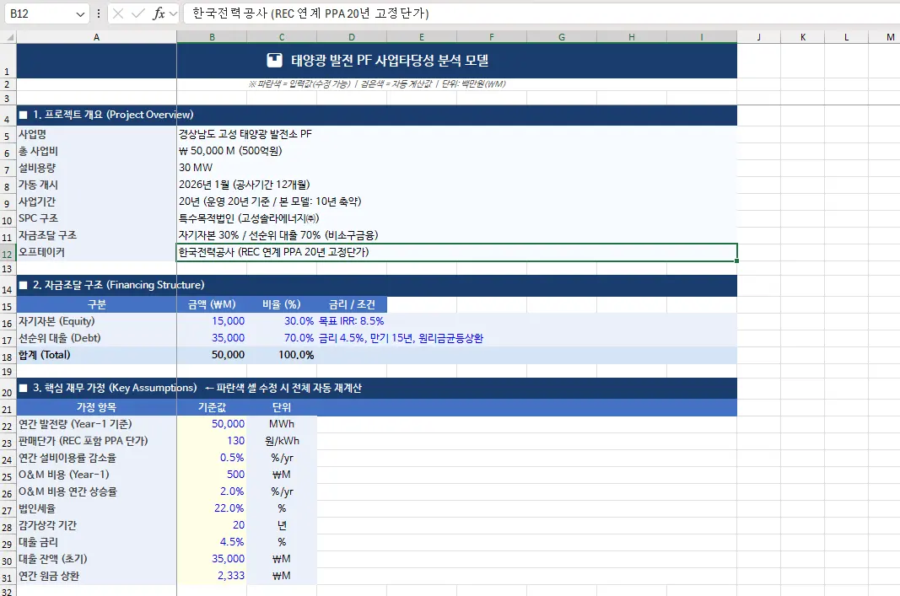Select row 18 header
This screenshot has width=900, height=596.
[x=8, y=355]
